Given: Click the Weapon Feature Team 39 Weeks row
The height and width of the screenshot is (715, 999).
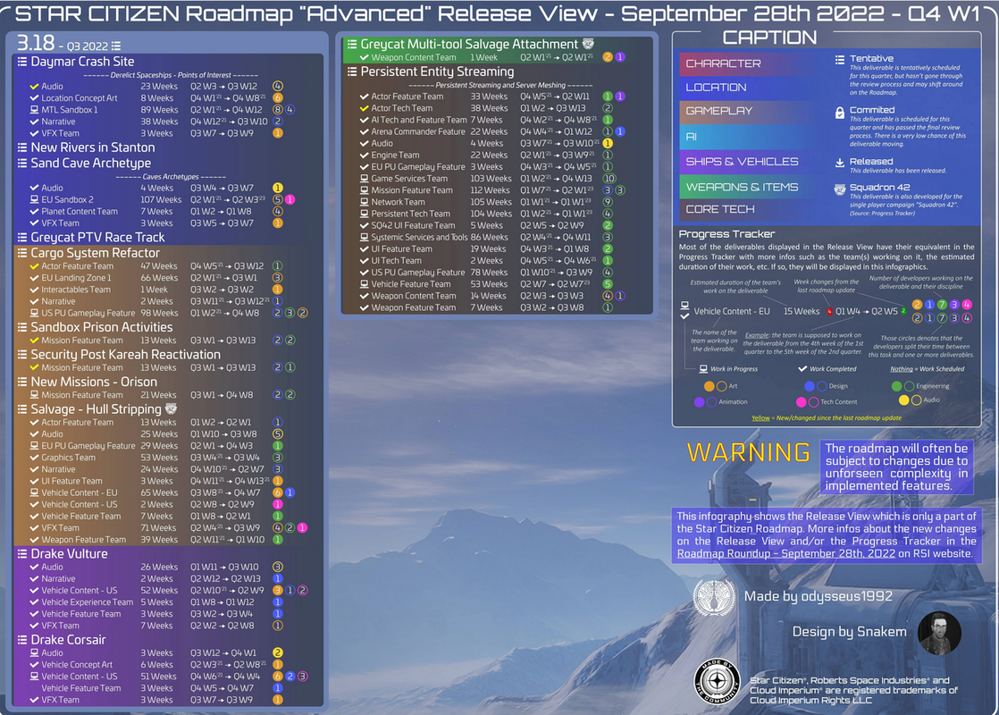Looking at the screenshot, I should 156,540.
